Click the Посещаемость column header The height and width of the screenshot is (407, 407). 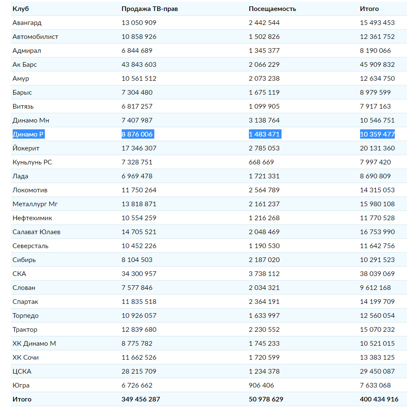coord(272,9)
